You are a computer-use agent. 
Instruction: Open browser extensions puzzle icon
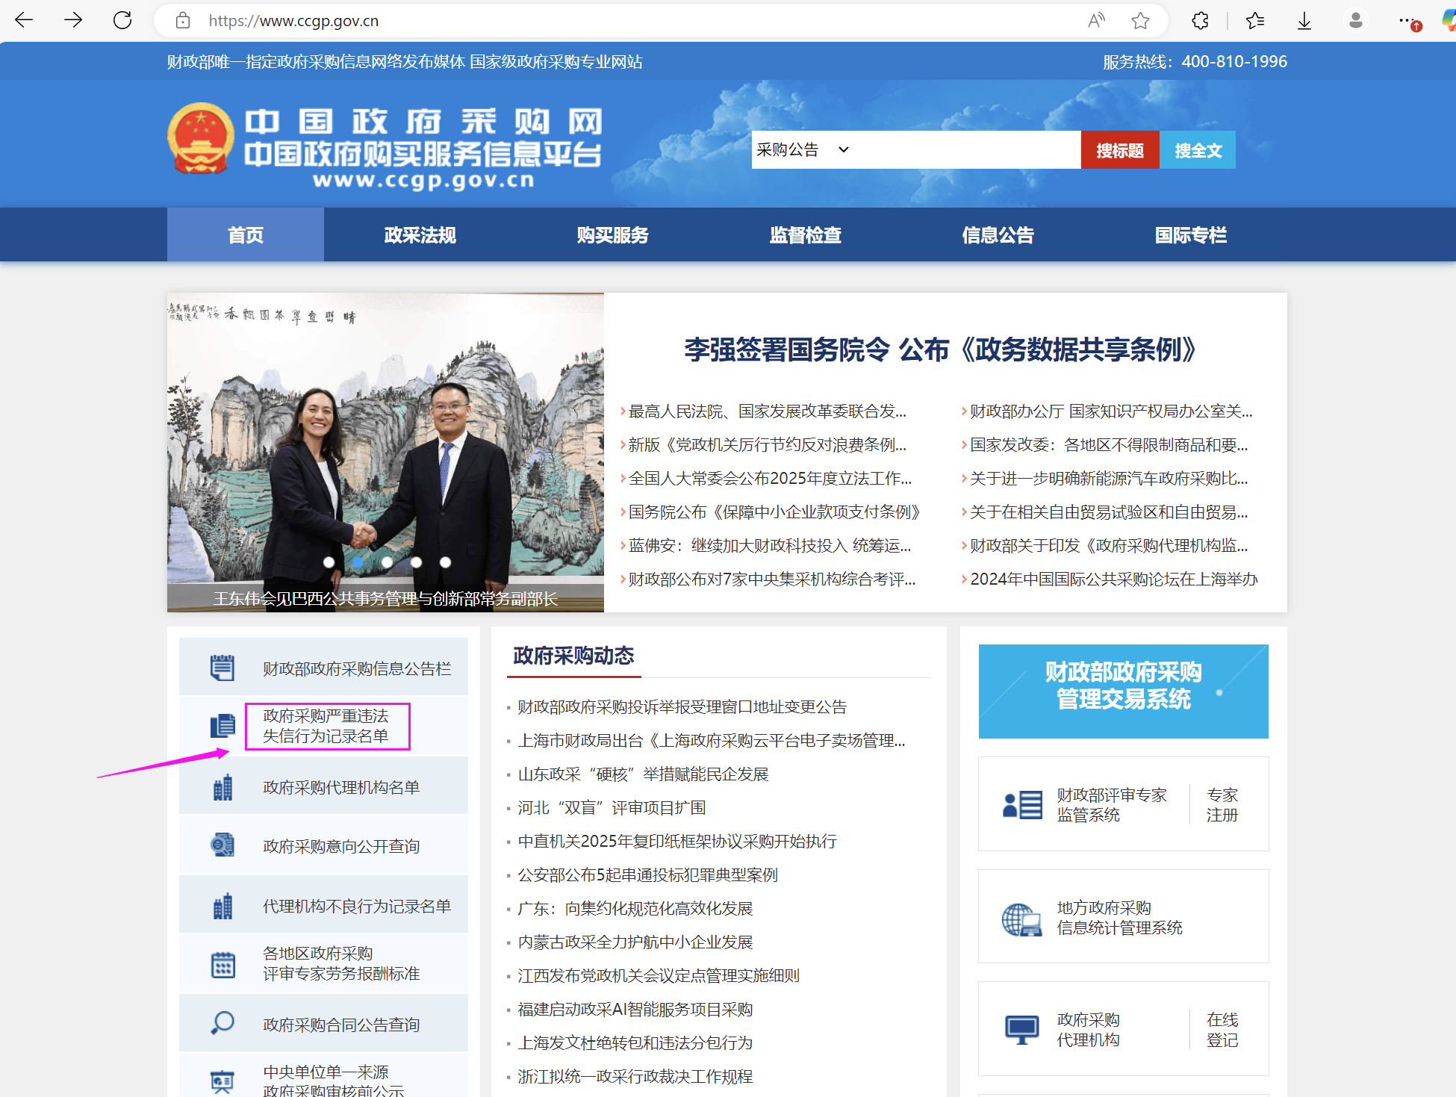1200,20
